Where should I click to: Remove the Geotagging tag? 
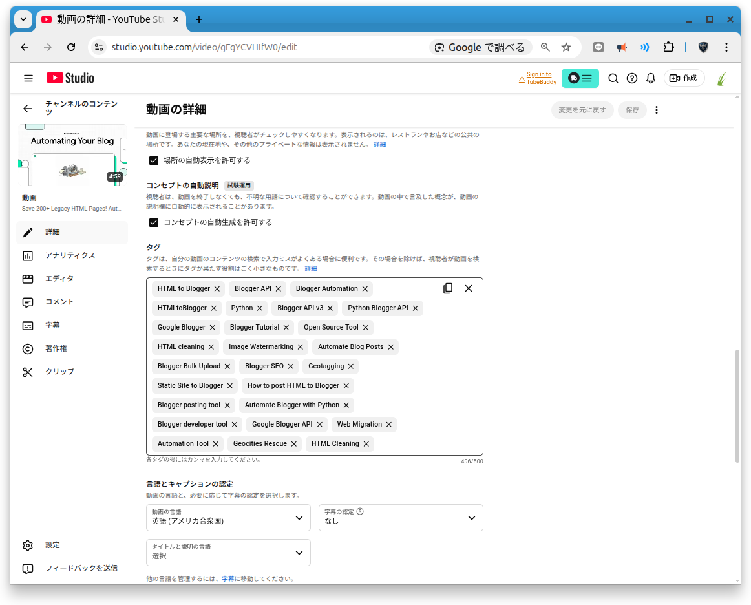click(351, 366)
